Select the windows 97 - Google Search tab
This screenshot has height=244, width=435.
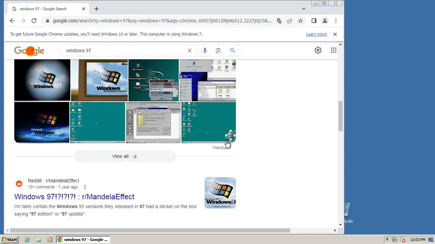(x=48, y=9)
